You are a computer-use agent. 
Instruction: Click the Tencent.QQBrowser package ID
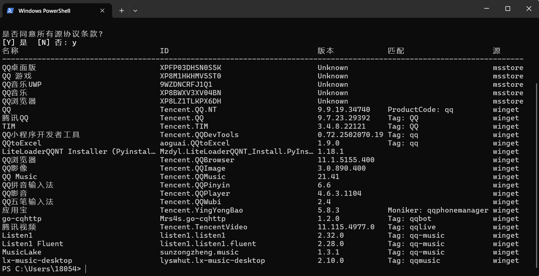[x=197, y=160]
